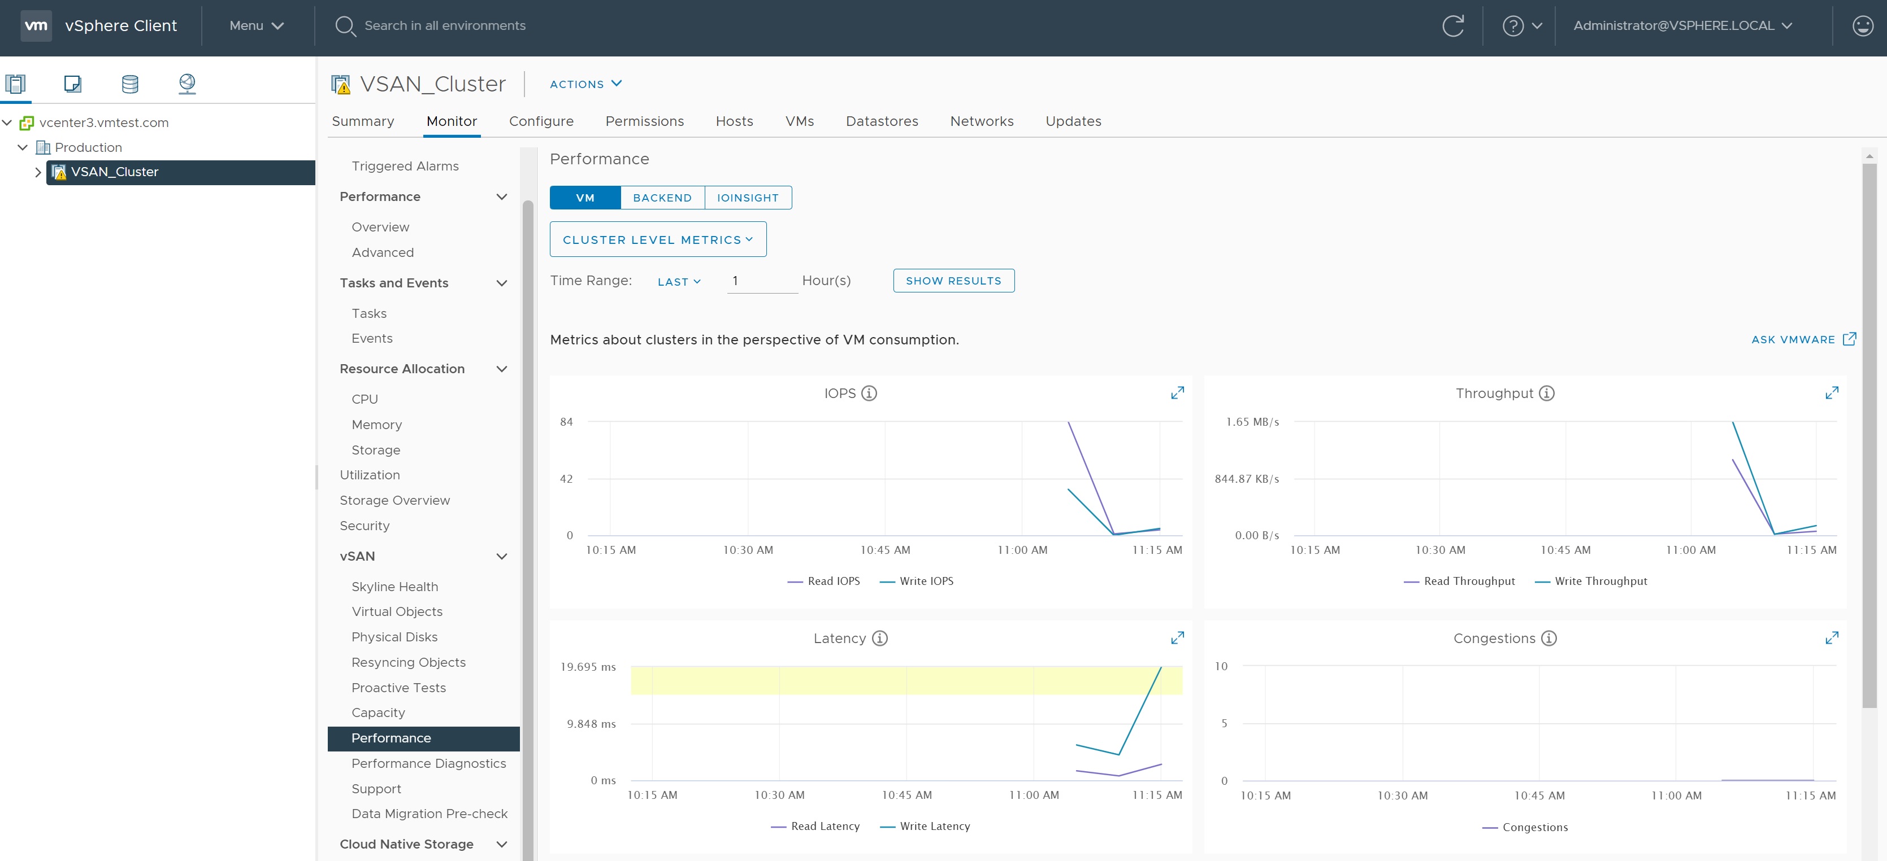
Task: Expand the IOPS chart to full view
Action: click(x=1177, y=393)
